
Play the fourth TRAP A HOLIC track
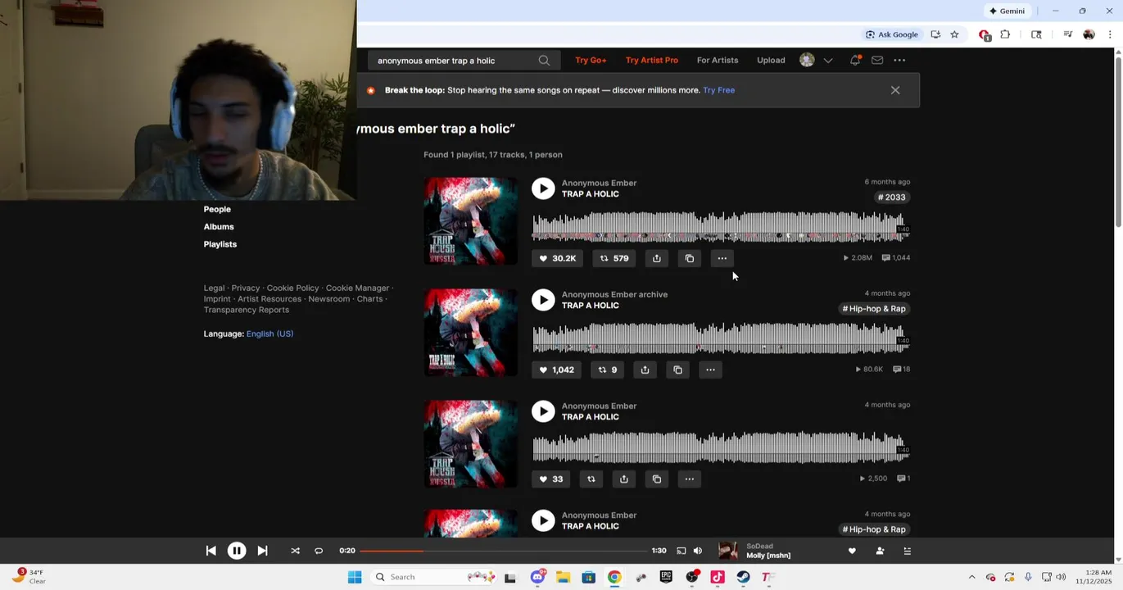click(x=543, y=521)
